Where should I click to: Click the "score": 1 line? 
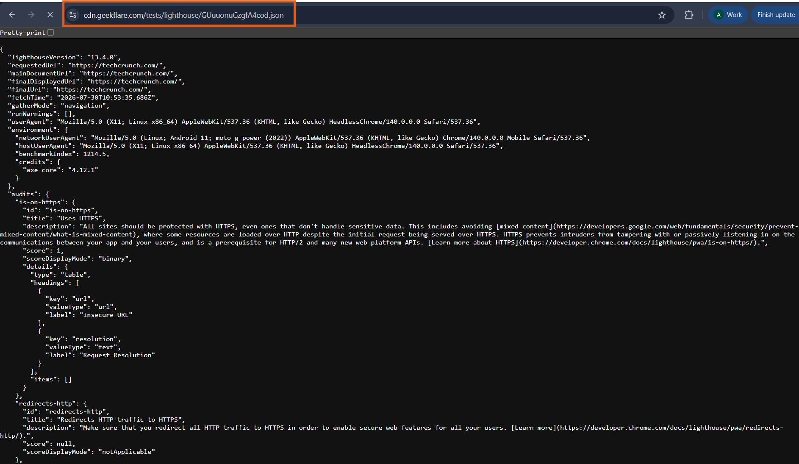point(43,250)
